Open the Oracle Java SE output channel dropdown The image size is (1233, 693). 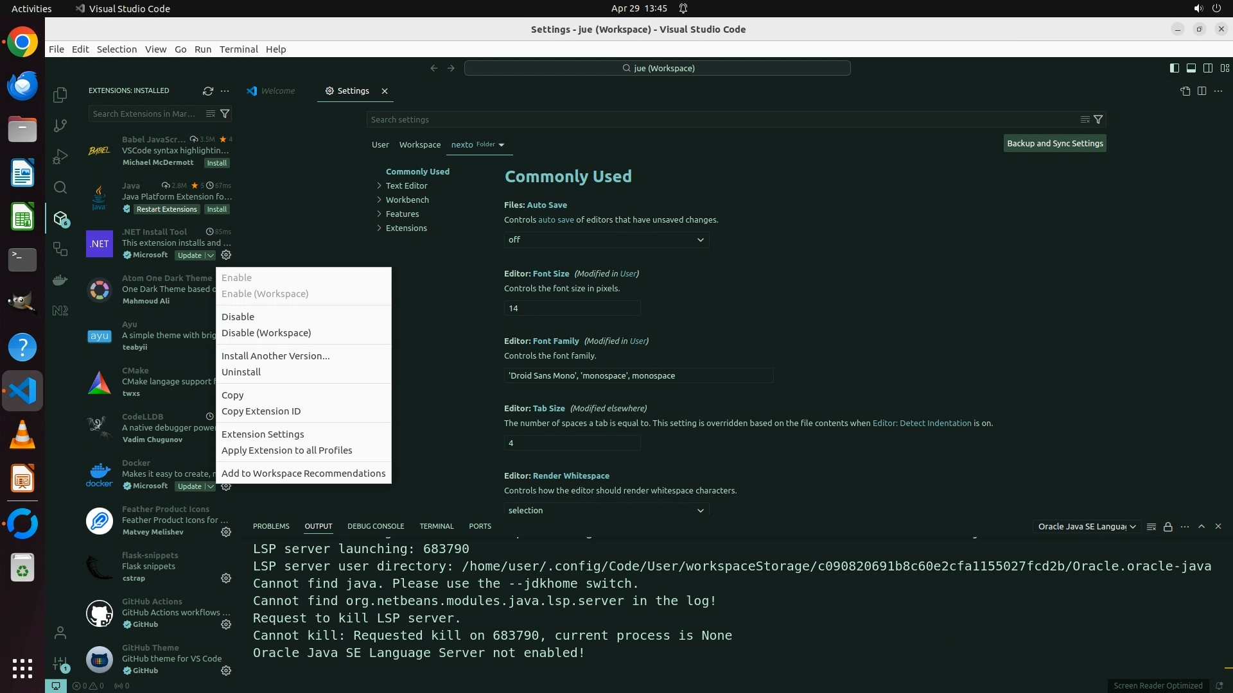coord(1087,527)
